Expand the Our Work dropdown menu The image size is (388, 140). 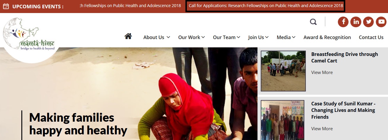191,37
